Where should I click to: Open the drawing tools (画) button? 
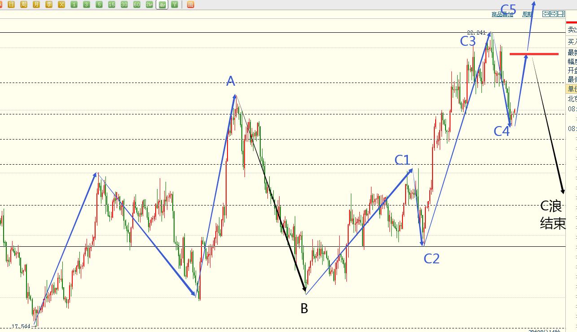[x=191, y=4]
